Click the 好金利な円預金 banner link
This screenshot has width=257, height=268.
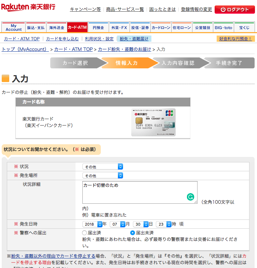coord(235,39)
